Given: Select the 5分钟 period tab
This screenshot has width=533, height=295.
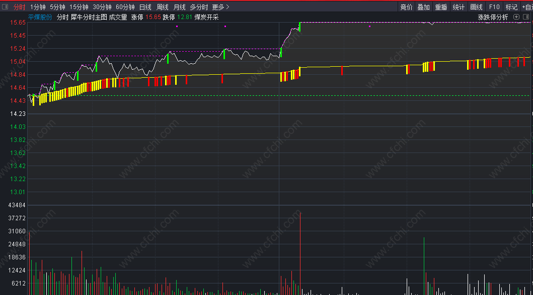Looking at the screenshot, I should click(x=57, y=7).
